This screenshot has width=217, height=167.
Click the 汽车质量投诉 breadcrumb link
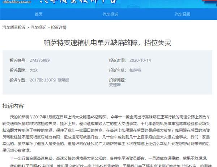[x=14, y=27]
